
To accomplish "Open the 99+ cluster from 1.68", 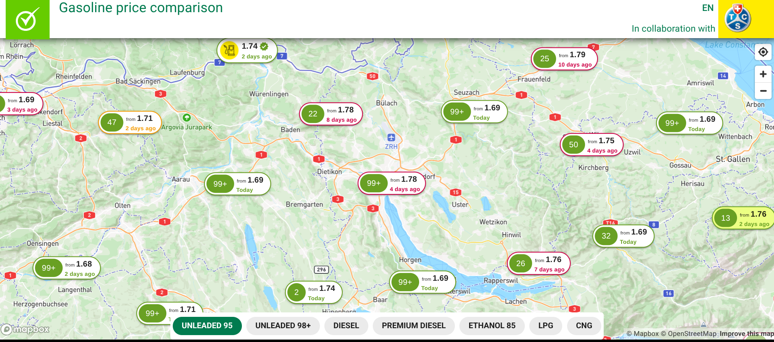I will 67,268.
